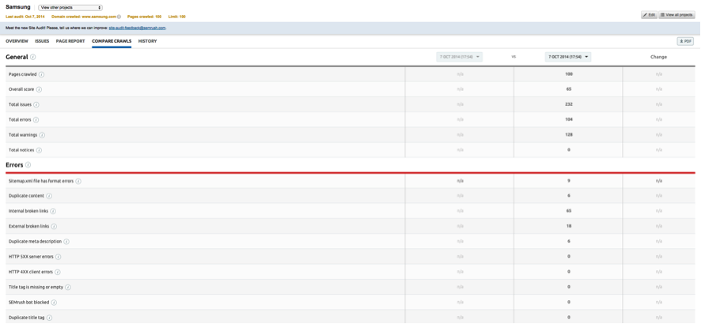The image size is (701, 324).
Task: Open the View other projects dropdown
Action: coord(70,7)
